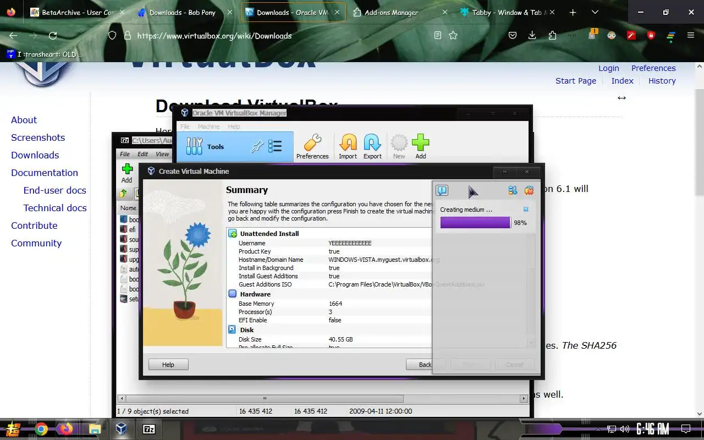704x440 pixels.
Task: Reload the page in Firefox
Action: tap(53, 36)
